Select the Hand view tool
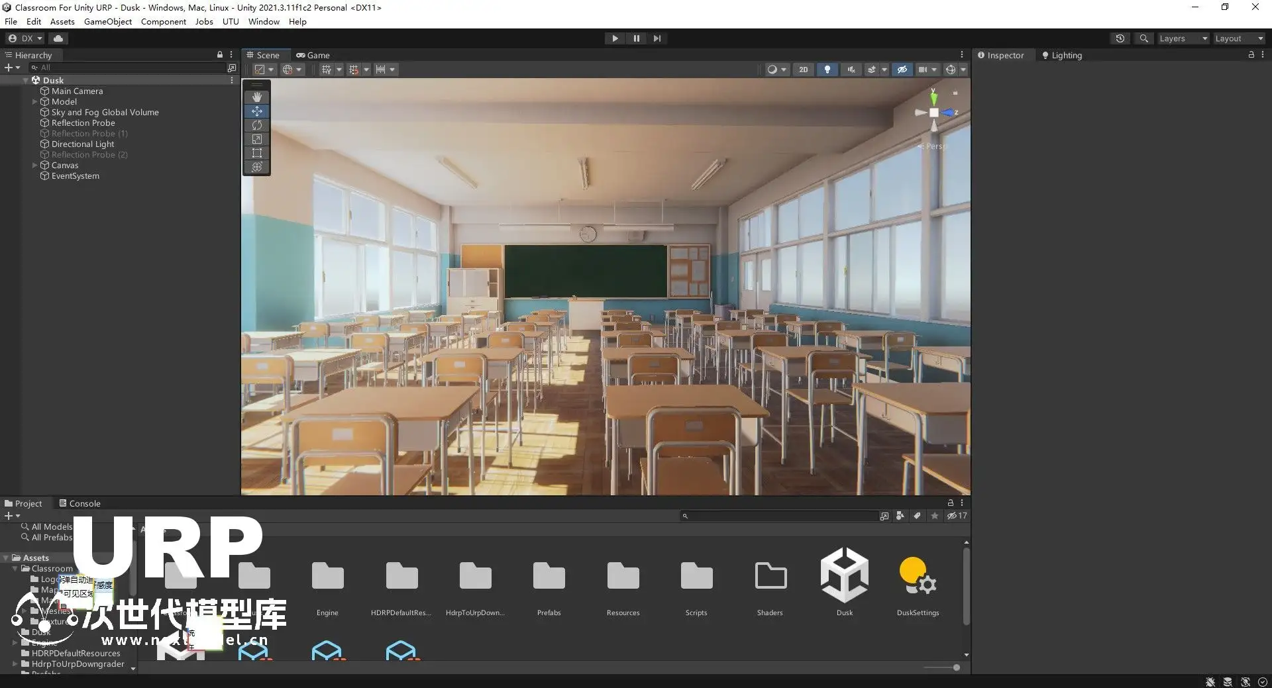 [x=257, y=97]
